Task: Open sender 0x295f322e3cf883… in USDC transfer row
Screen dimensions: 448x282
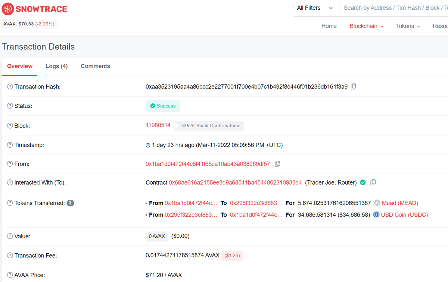Action: (x=191, y=215)
